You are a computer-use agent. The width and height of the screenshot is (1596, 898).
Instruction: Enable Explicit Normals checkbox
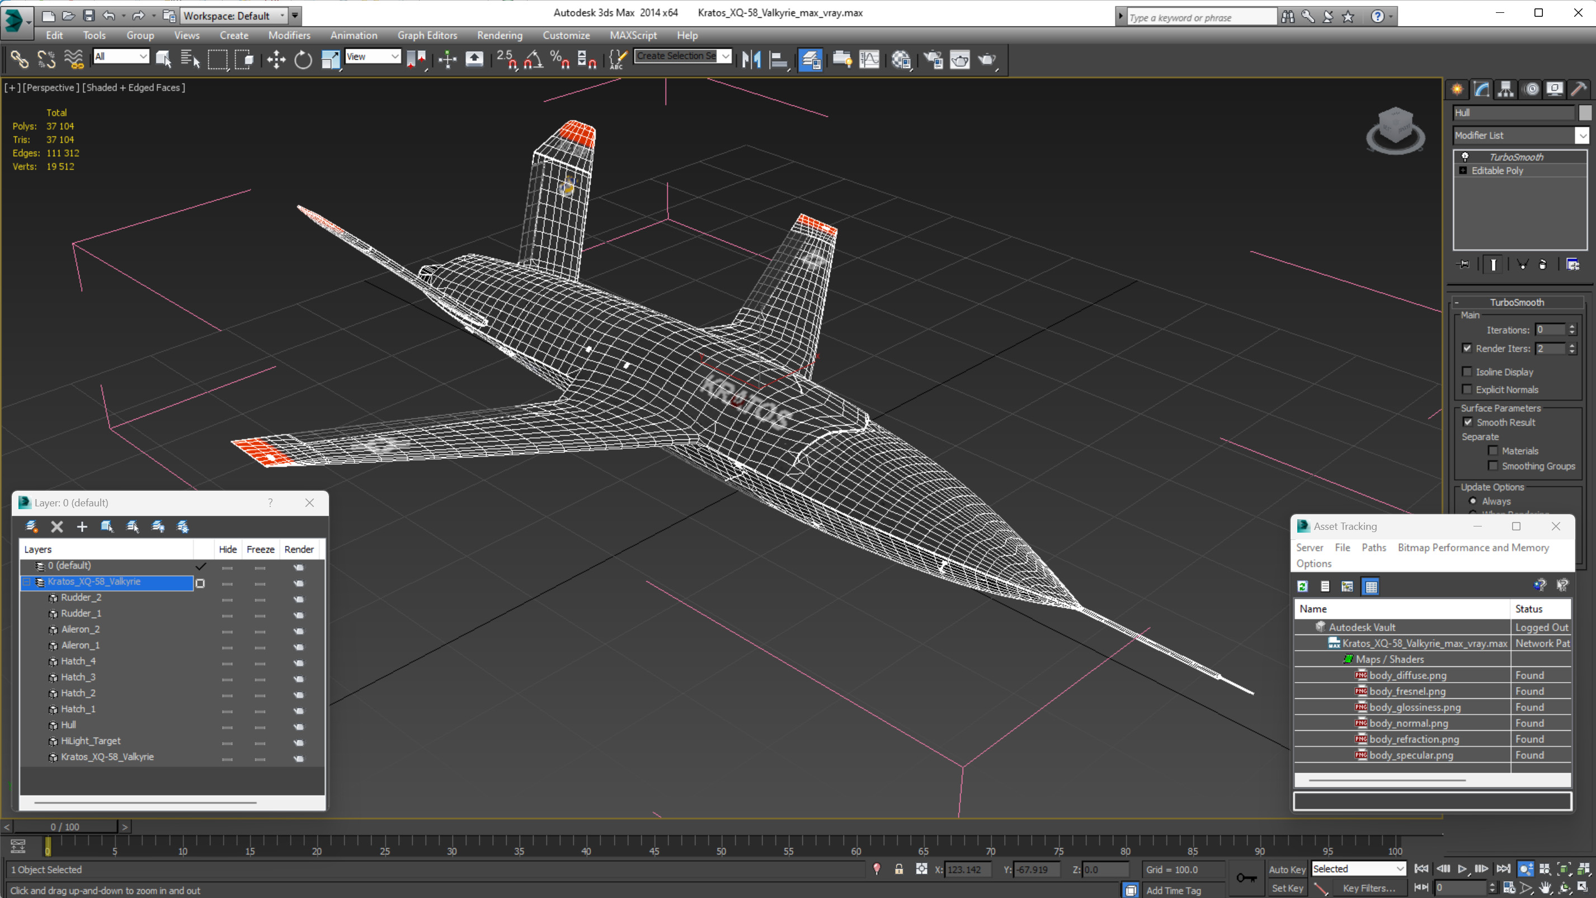[x=1467, y=389]
